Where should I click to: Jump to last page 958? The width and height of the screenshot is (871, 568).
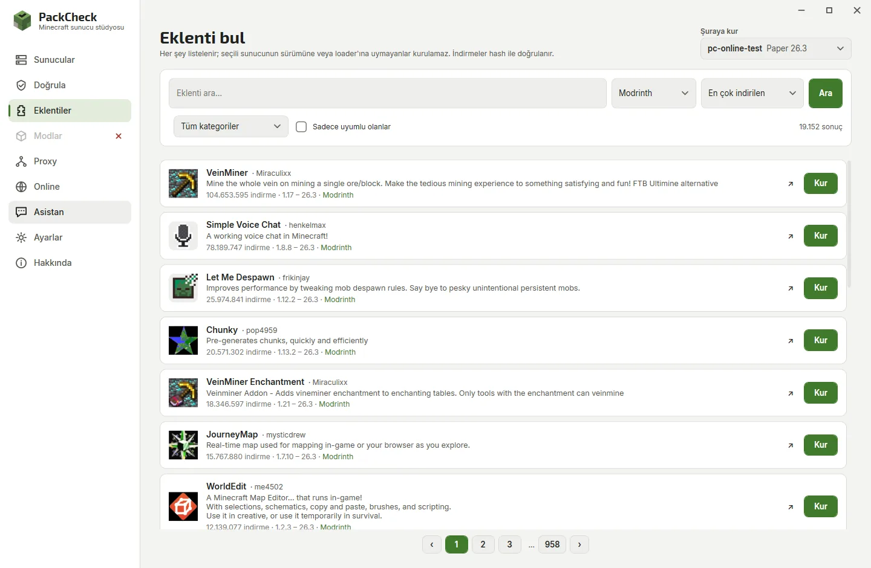552,544
